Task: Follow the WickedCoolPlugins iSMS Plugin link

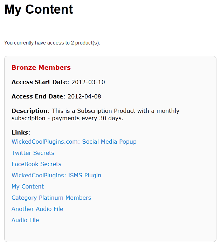Action: (x=56, y=175)
